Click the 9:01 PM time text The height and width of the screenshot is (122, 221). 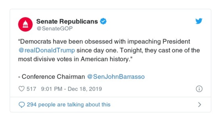(51, 89)
